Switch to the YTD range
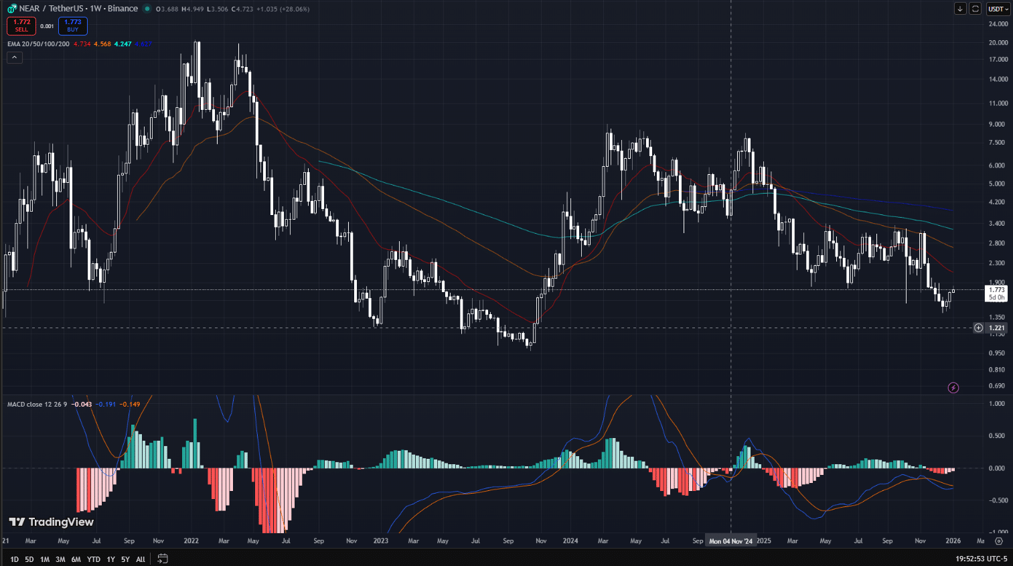The width and height of the screenshot is (1013, 566). click(x=93, y=558)
